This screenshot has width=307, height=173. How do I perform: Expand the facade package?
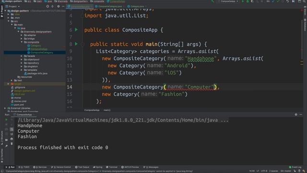pyautogui.click(x=22, y=56)
